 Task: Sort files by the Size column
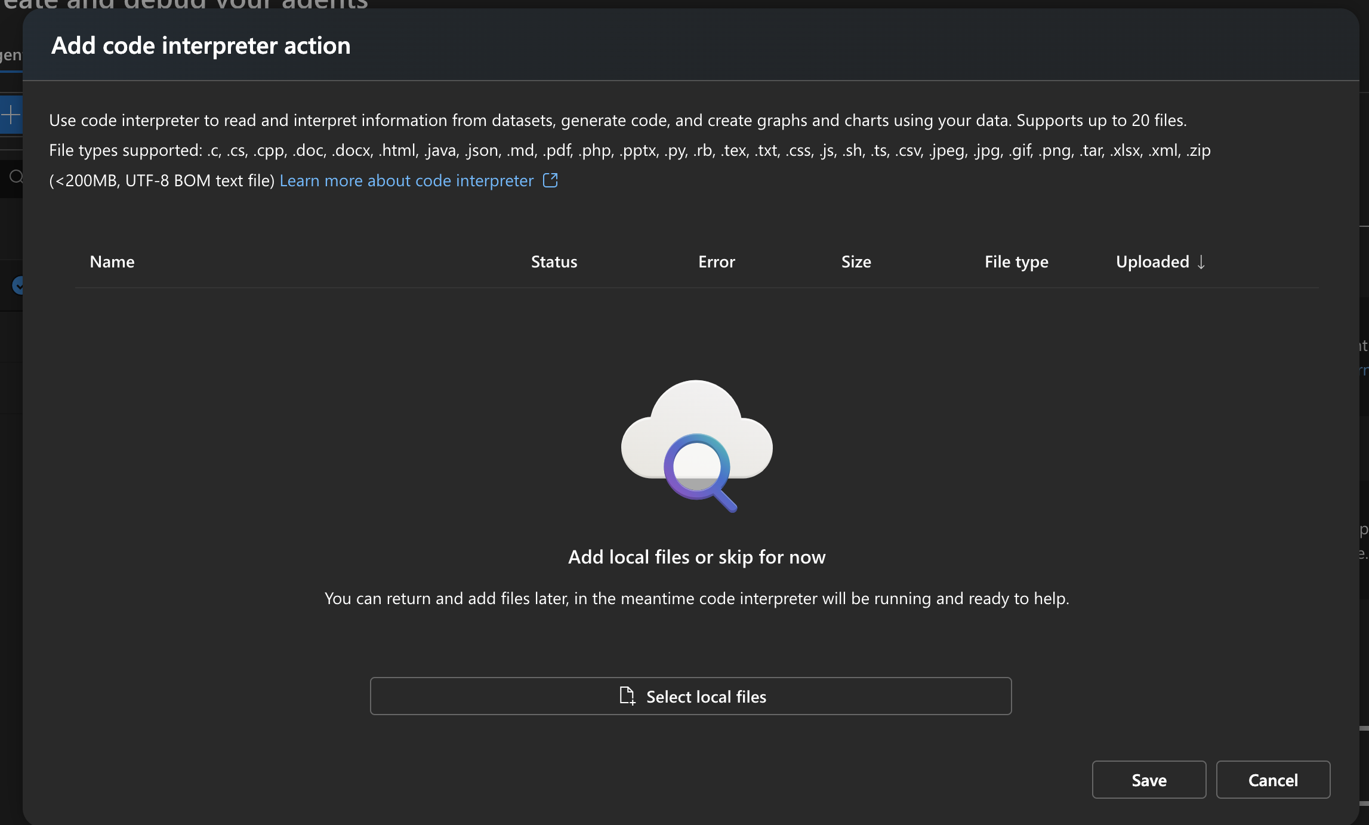coord(856,261)
